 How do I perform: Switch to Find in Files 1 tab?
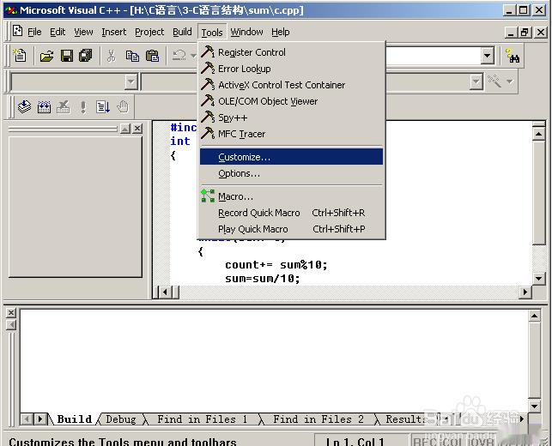tap(202, 419)
